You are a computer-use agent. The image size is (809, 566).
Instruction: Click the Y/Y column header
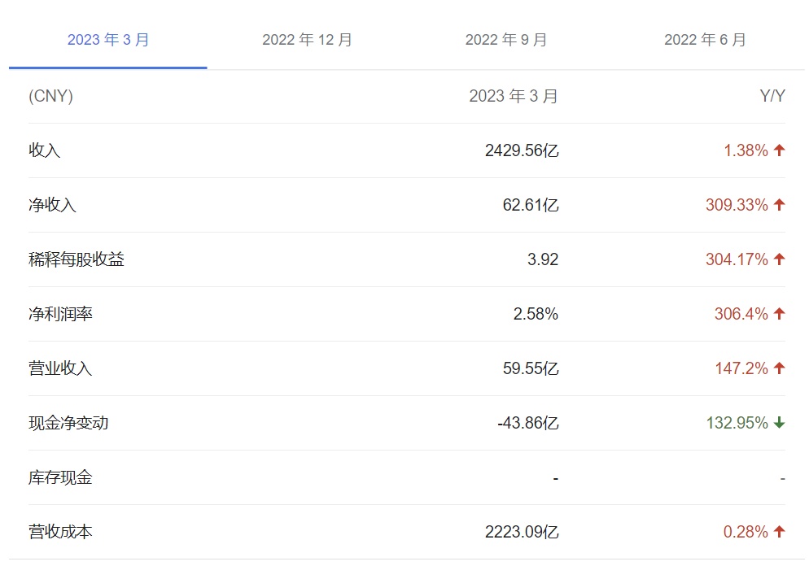tap(772, 96)
